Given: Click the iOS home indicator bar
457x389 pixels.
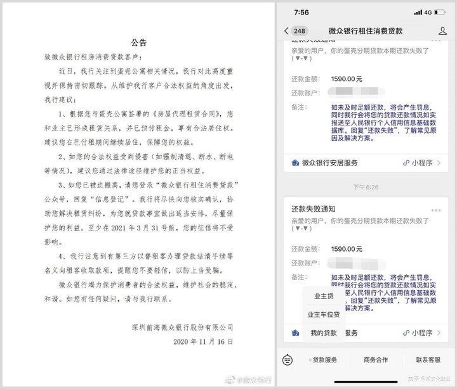Looking at the screenshot, I should [366, 382].
